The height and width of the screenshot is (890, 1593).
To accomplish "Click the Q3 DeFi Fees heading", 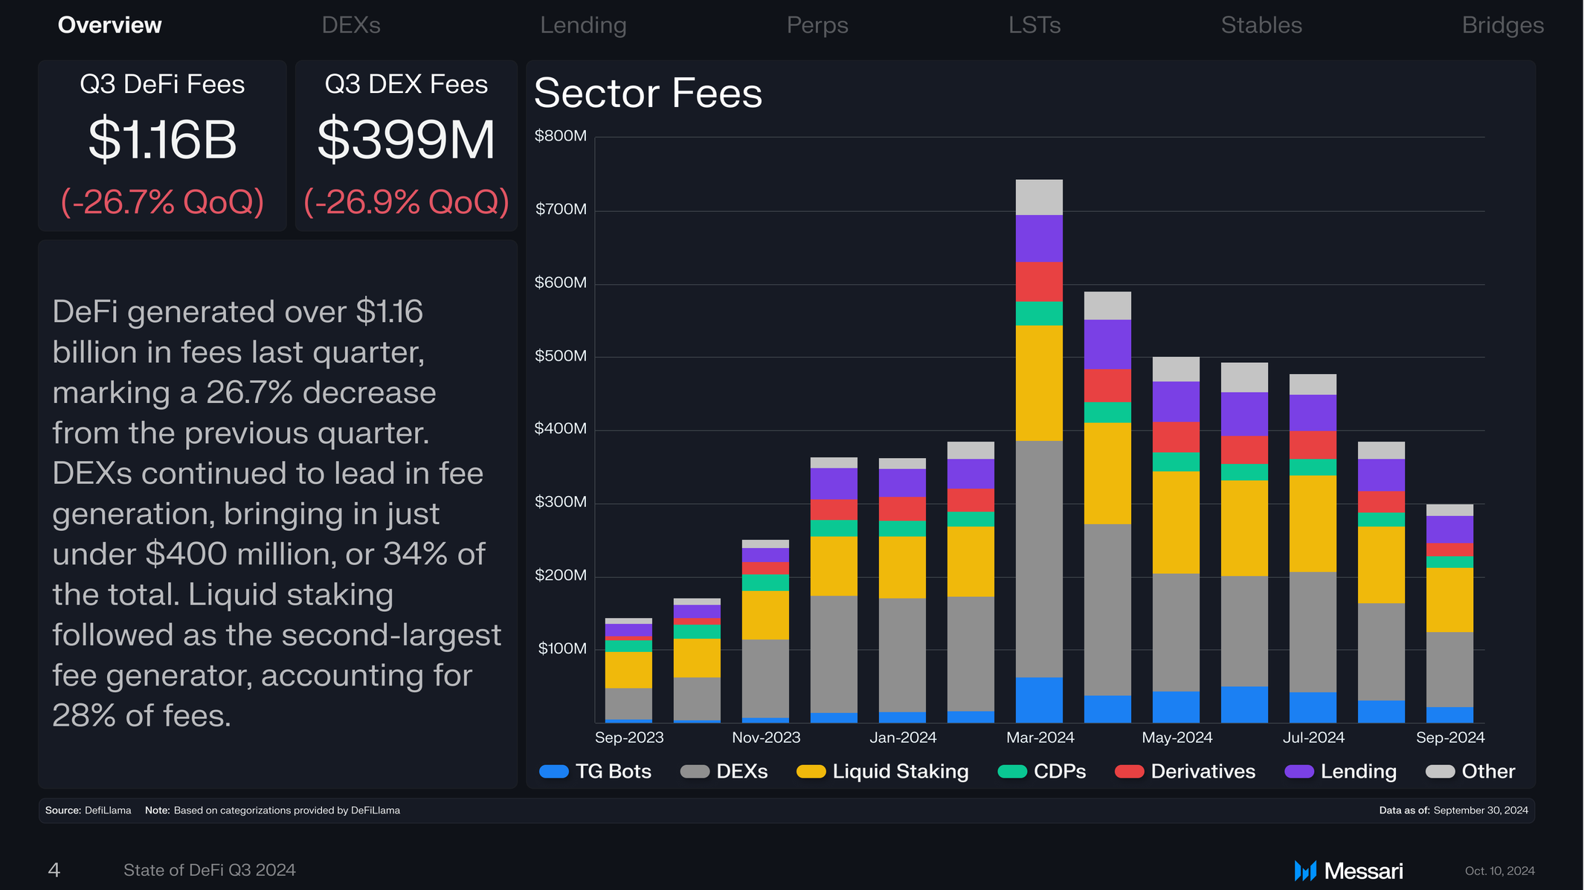I will click(x=162, y=85).
